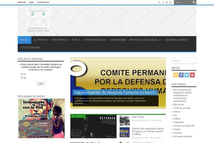Open the Seguridad topic link
214x143 pixels.
pos(178,122)
